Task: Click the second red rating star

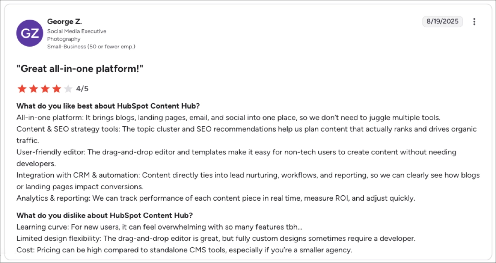Action: coord(33,88)
